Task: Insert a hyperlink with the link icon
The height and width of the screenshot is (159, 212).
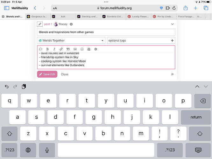Action: [61, 49]
